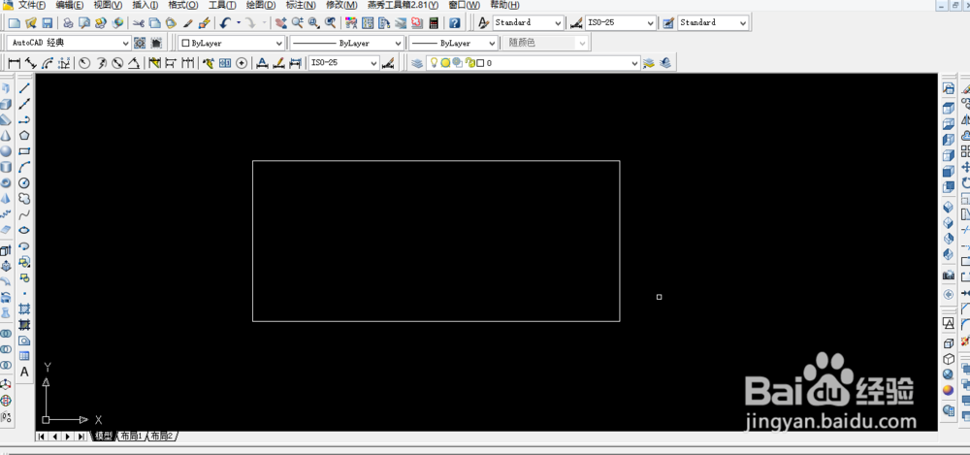Open the Standard text style dropdown
The image size is (970, 455).
[529, 23]
